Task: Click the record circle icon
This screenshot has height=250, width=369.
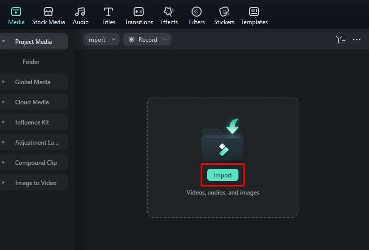Action: click(132, 39)
